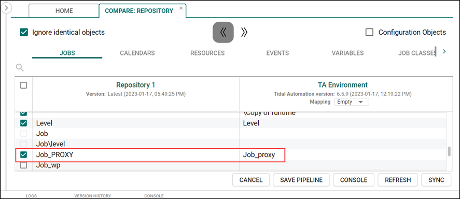Check the Job_wp row checkbox
460x199 pixels.
[x=23, y=165]
